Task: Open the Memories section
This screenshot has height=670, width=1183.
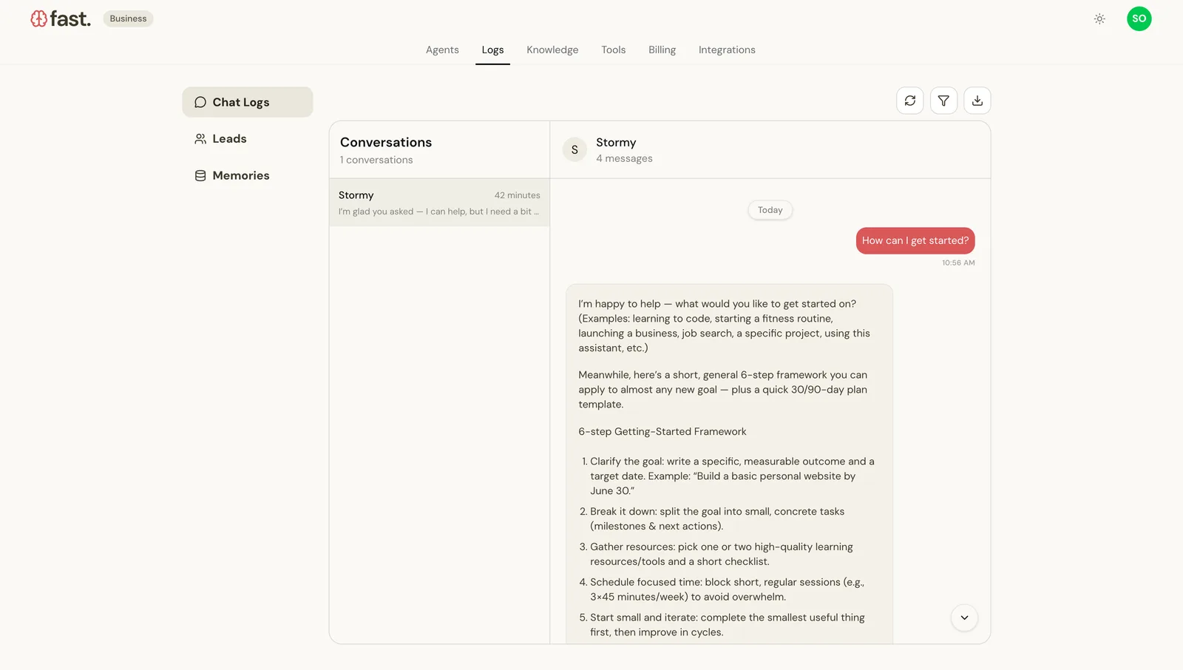Action: [x=248, y=175]
